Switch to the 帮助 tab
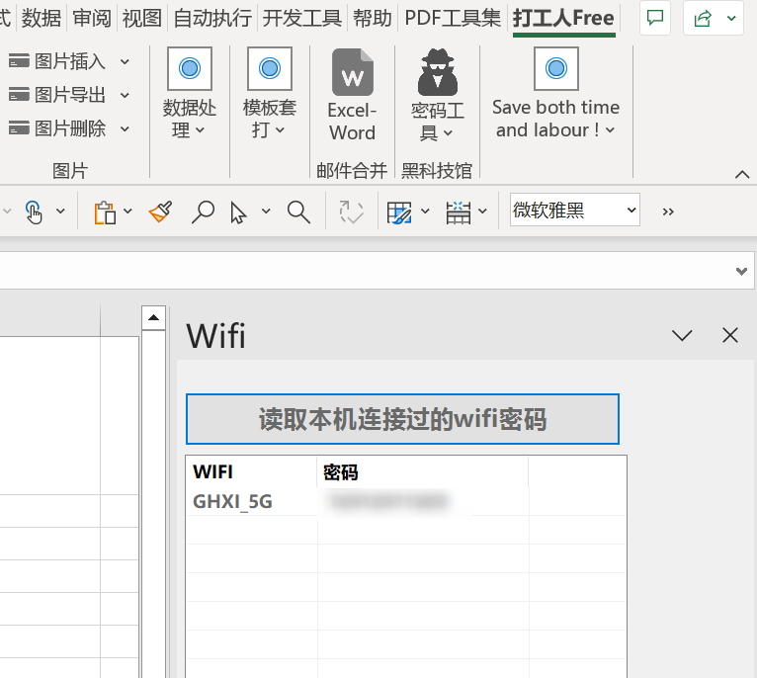Image resolution: width=757 pixels, height=678 pixels. tap(372, 18)
